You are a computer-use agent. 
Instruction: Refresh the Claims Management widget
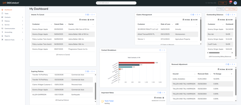[191, 15]
